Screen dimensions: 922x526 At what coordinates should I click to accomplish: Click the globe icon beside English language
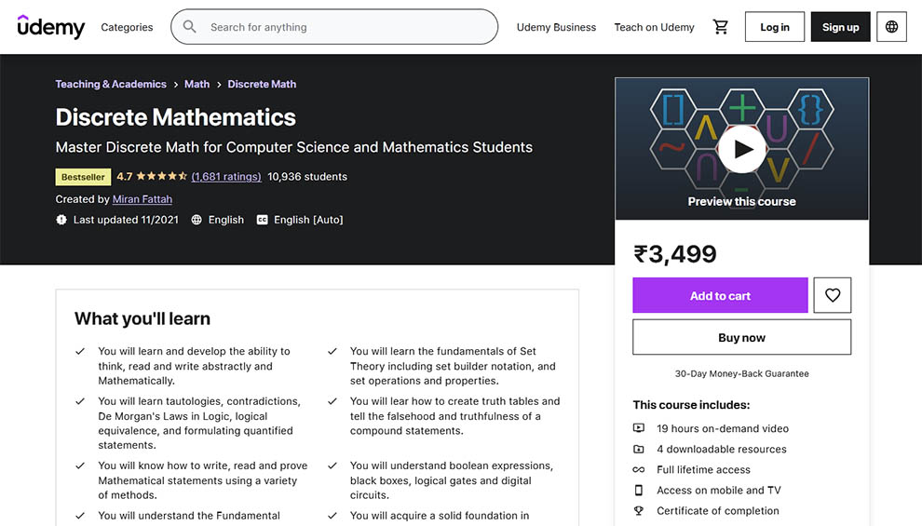(x=197, y=220)
